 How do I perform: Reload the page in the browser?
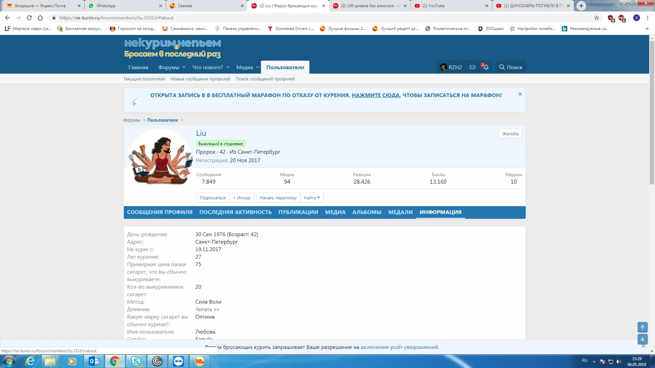click(x=29, y=18)
